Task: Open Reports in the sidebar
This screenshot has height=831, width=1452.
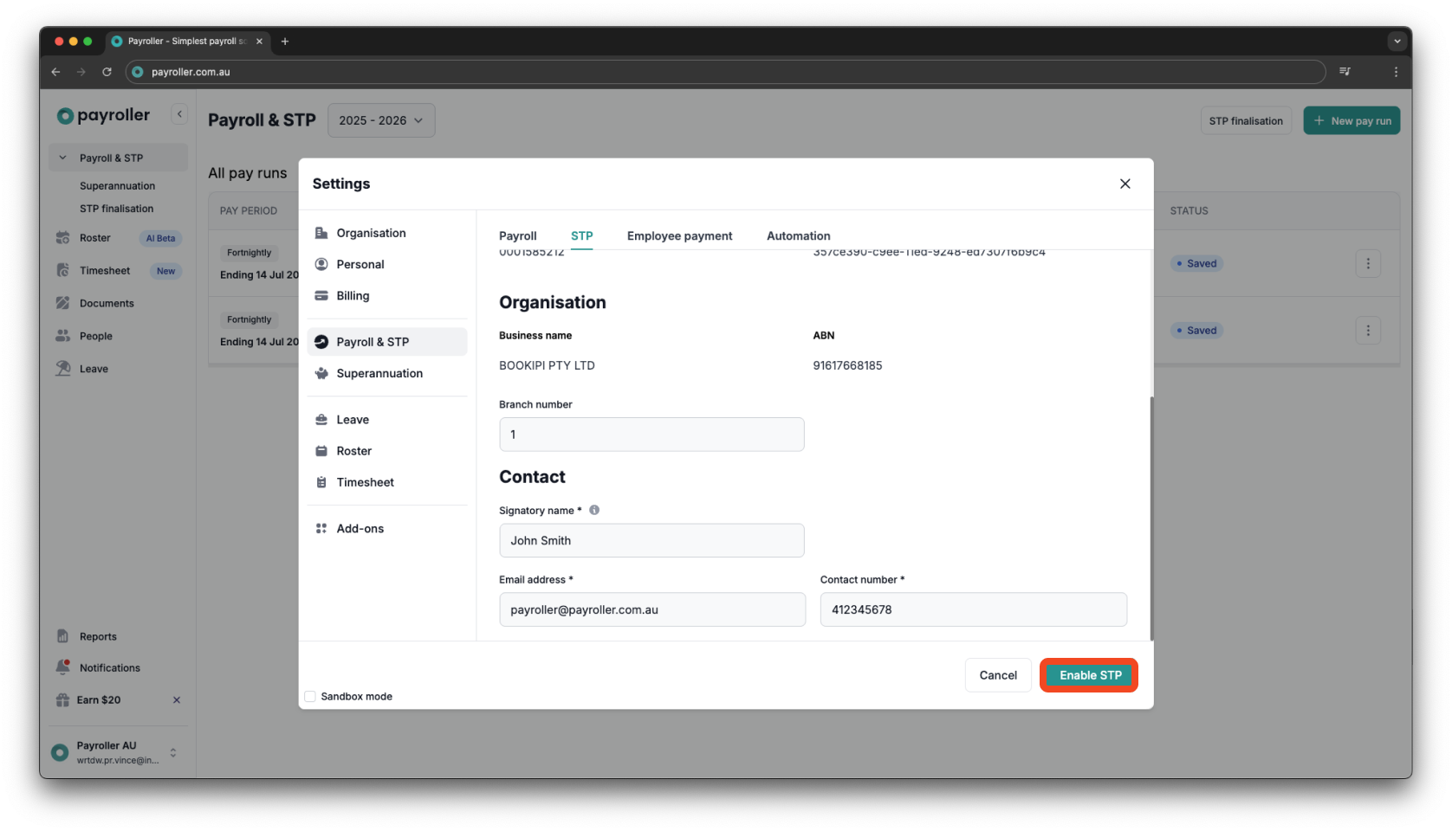Action: point(98,636)
